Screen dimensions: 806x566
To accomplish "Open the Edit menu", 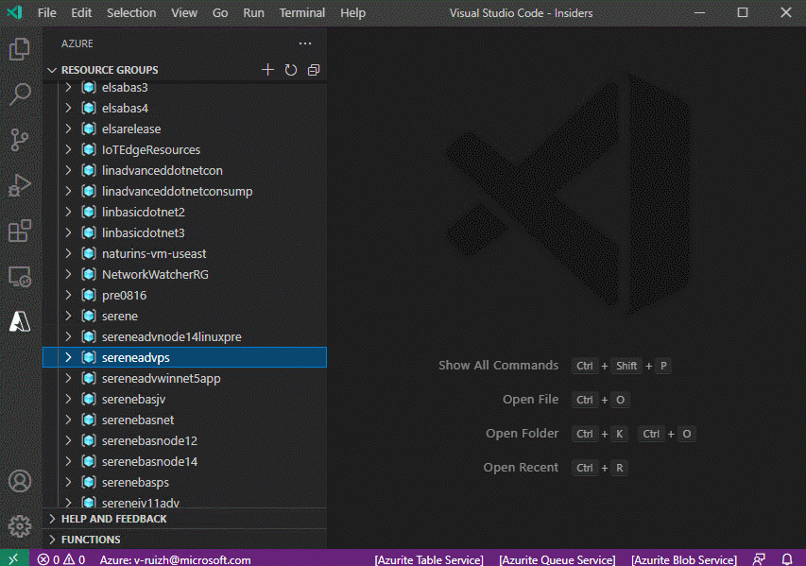I will 81,13.
